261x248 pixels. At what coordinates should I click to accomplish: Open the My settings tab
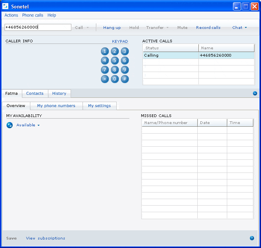(x=99, y=106)
